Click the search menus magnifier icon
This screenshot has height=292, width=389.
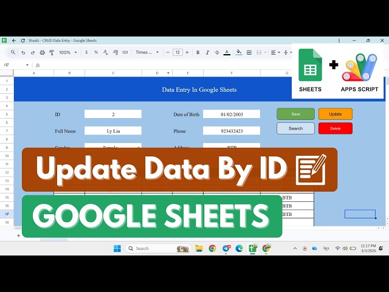13,52
